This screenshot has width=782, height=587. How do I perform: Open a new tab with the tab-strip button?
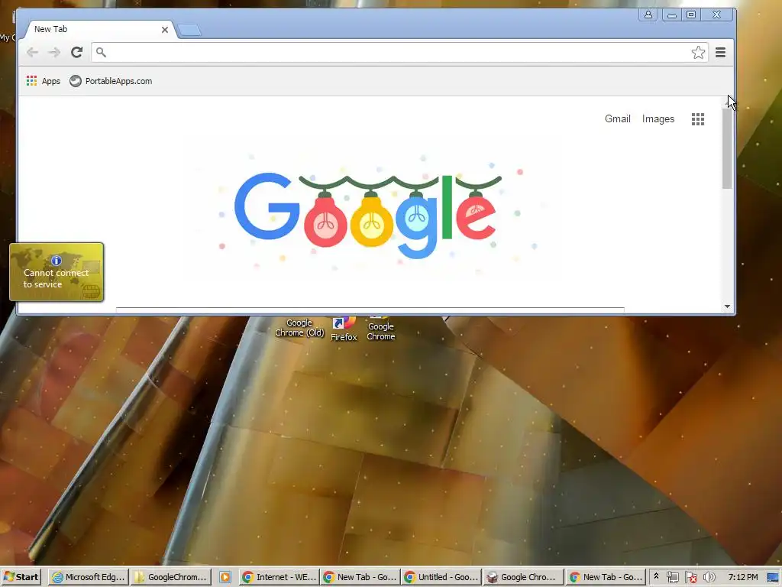tap(189, 31)
